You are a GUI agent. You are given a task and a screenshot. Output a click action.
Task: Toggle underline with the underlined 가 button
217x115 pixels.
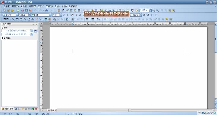(80, 15)
